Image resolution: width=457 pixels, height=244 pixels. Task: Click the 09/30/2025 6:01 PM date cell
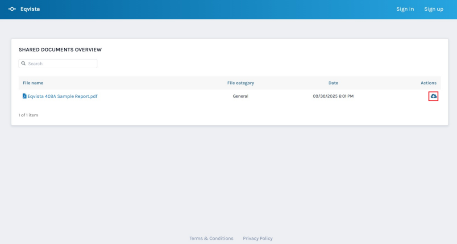coord(333,96)
